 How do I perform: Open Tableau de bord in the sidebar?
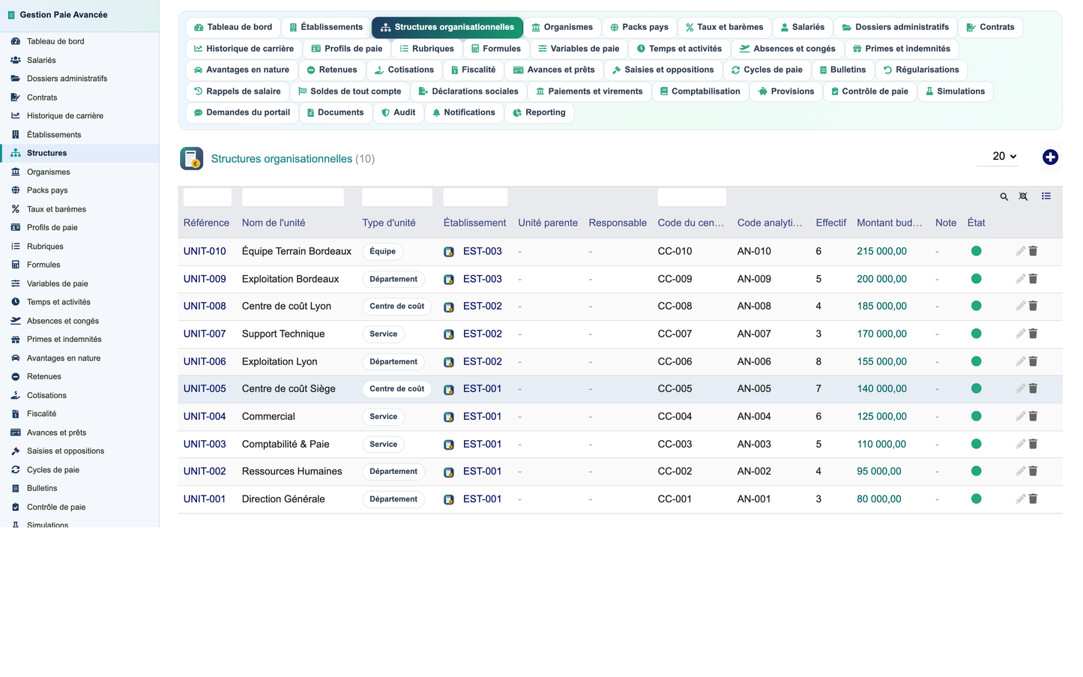point(55,41)
